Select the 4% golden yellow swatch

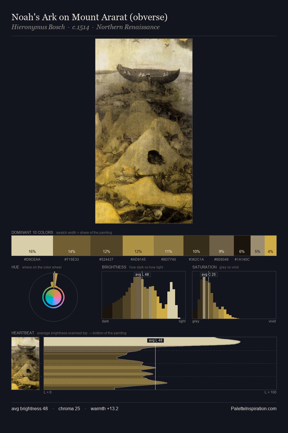[x=270, y=246]
